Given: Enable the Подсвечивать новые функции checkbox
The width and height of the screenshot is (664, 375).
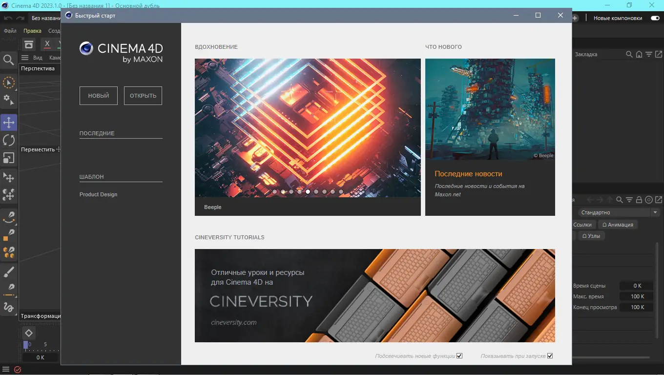Looking at the screenshot, I should pos(459,355).
